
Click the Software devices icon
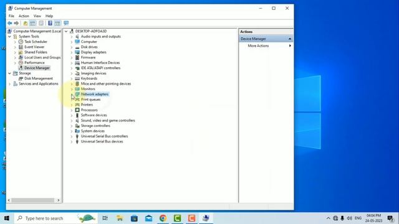coord(77,115)
